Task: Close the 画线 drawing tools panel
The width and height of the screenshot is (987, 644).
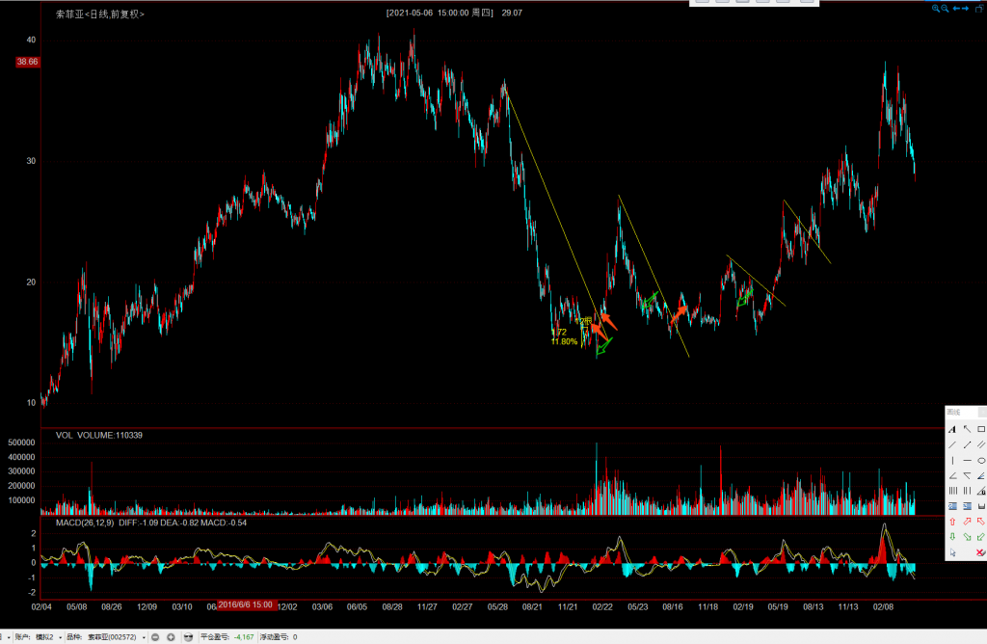Action: 982,412
